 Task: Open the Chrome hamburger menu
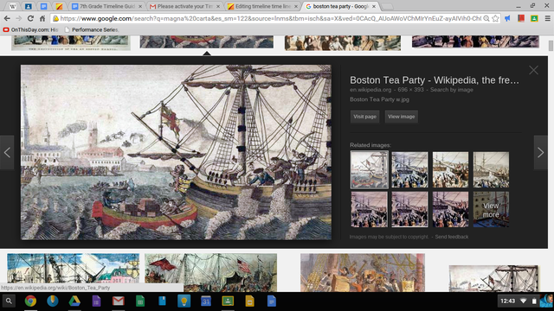tap(547, 18)
